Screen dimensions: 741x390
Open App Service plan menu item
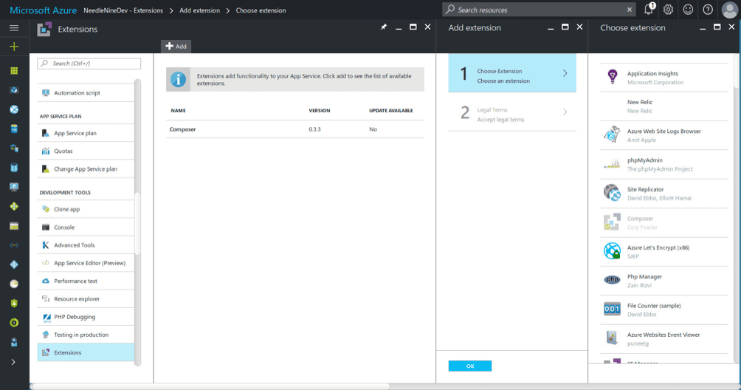pyautogui.click(x=86, y=133)
